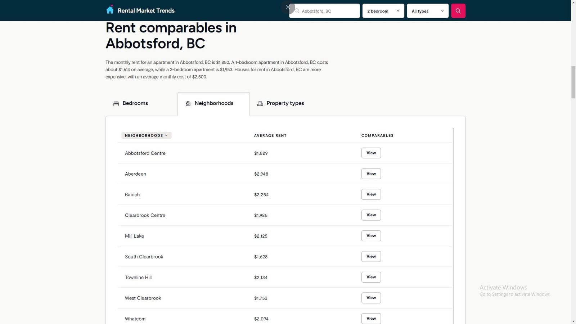
Task: Click the Abbotsford Centre neighborhood name
Action: [145, 153]
